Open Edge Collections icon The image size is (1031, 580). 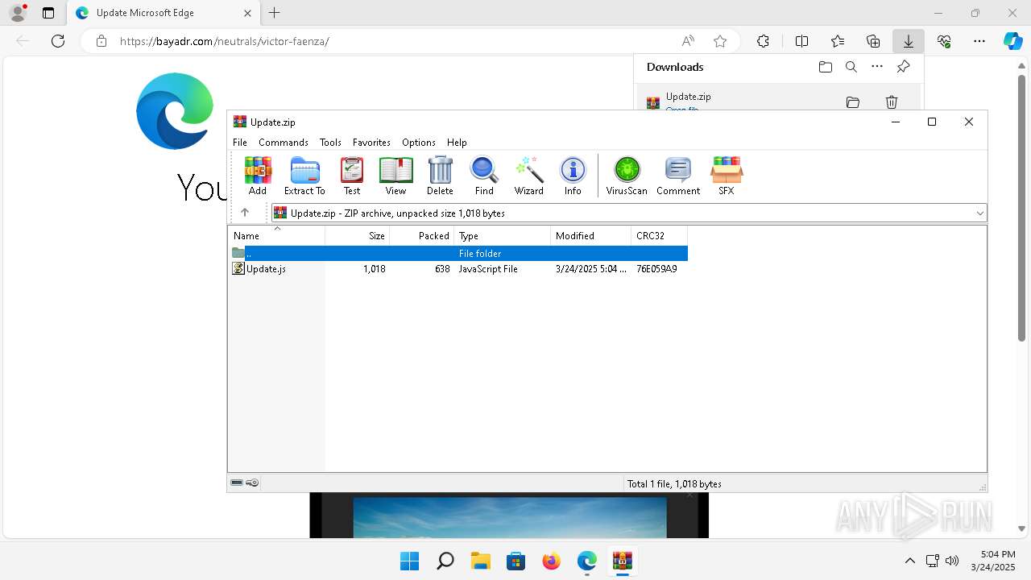pyautogui.click(x=873, y=41)
